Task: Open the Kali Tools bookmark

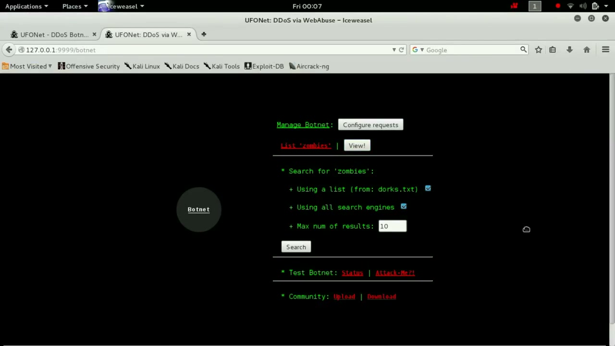Action: (x=221, y=66)
